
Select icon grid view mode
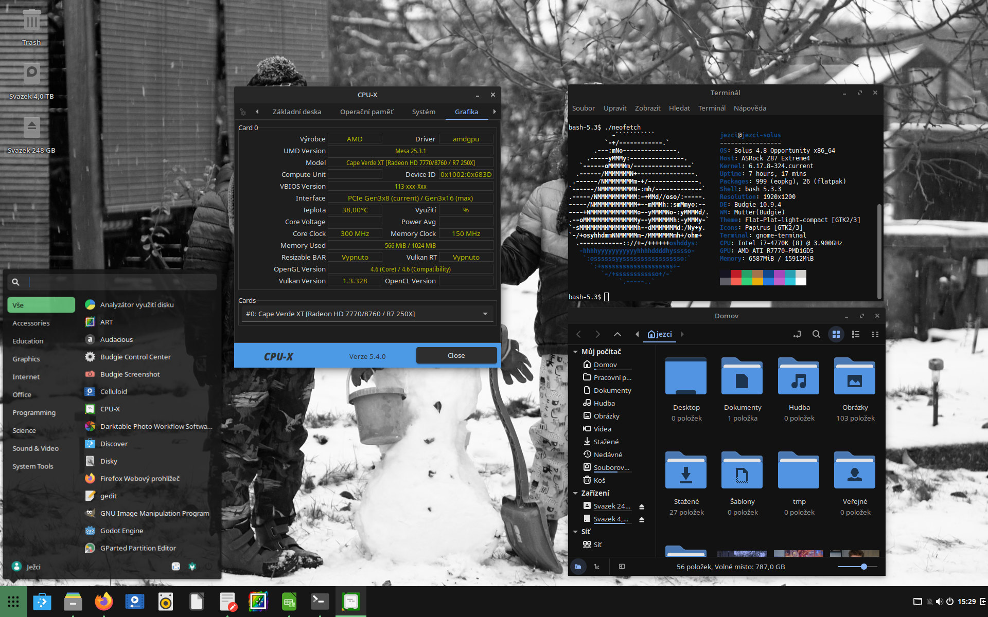[836, 334]
